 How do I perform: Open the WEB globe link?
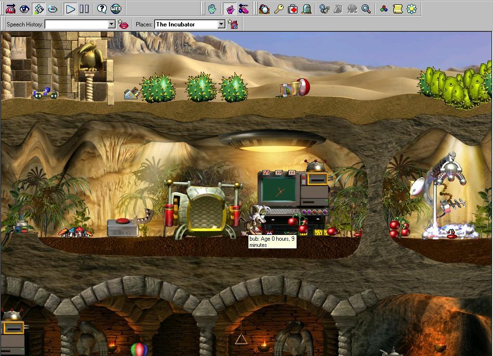click(x=116, y=9)
